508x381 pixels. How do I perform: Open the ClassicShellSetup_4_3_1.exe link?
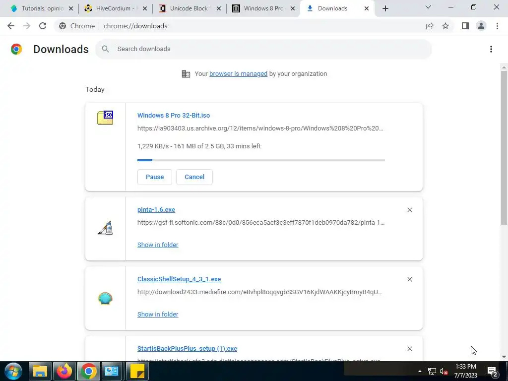(179, 279)
